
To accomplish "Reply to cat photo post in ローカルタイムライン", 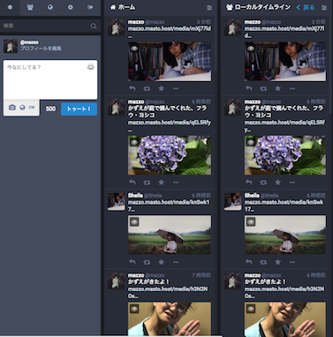I will (x=249, y=88).
